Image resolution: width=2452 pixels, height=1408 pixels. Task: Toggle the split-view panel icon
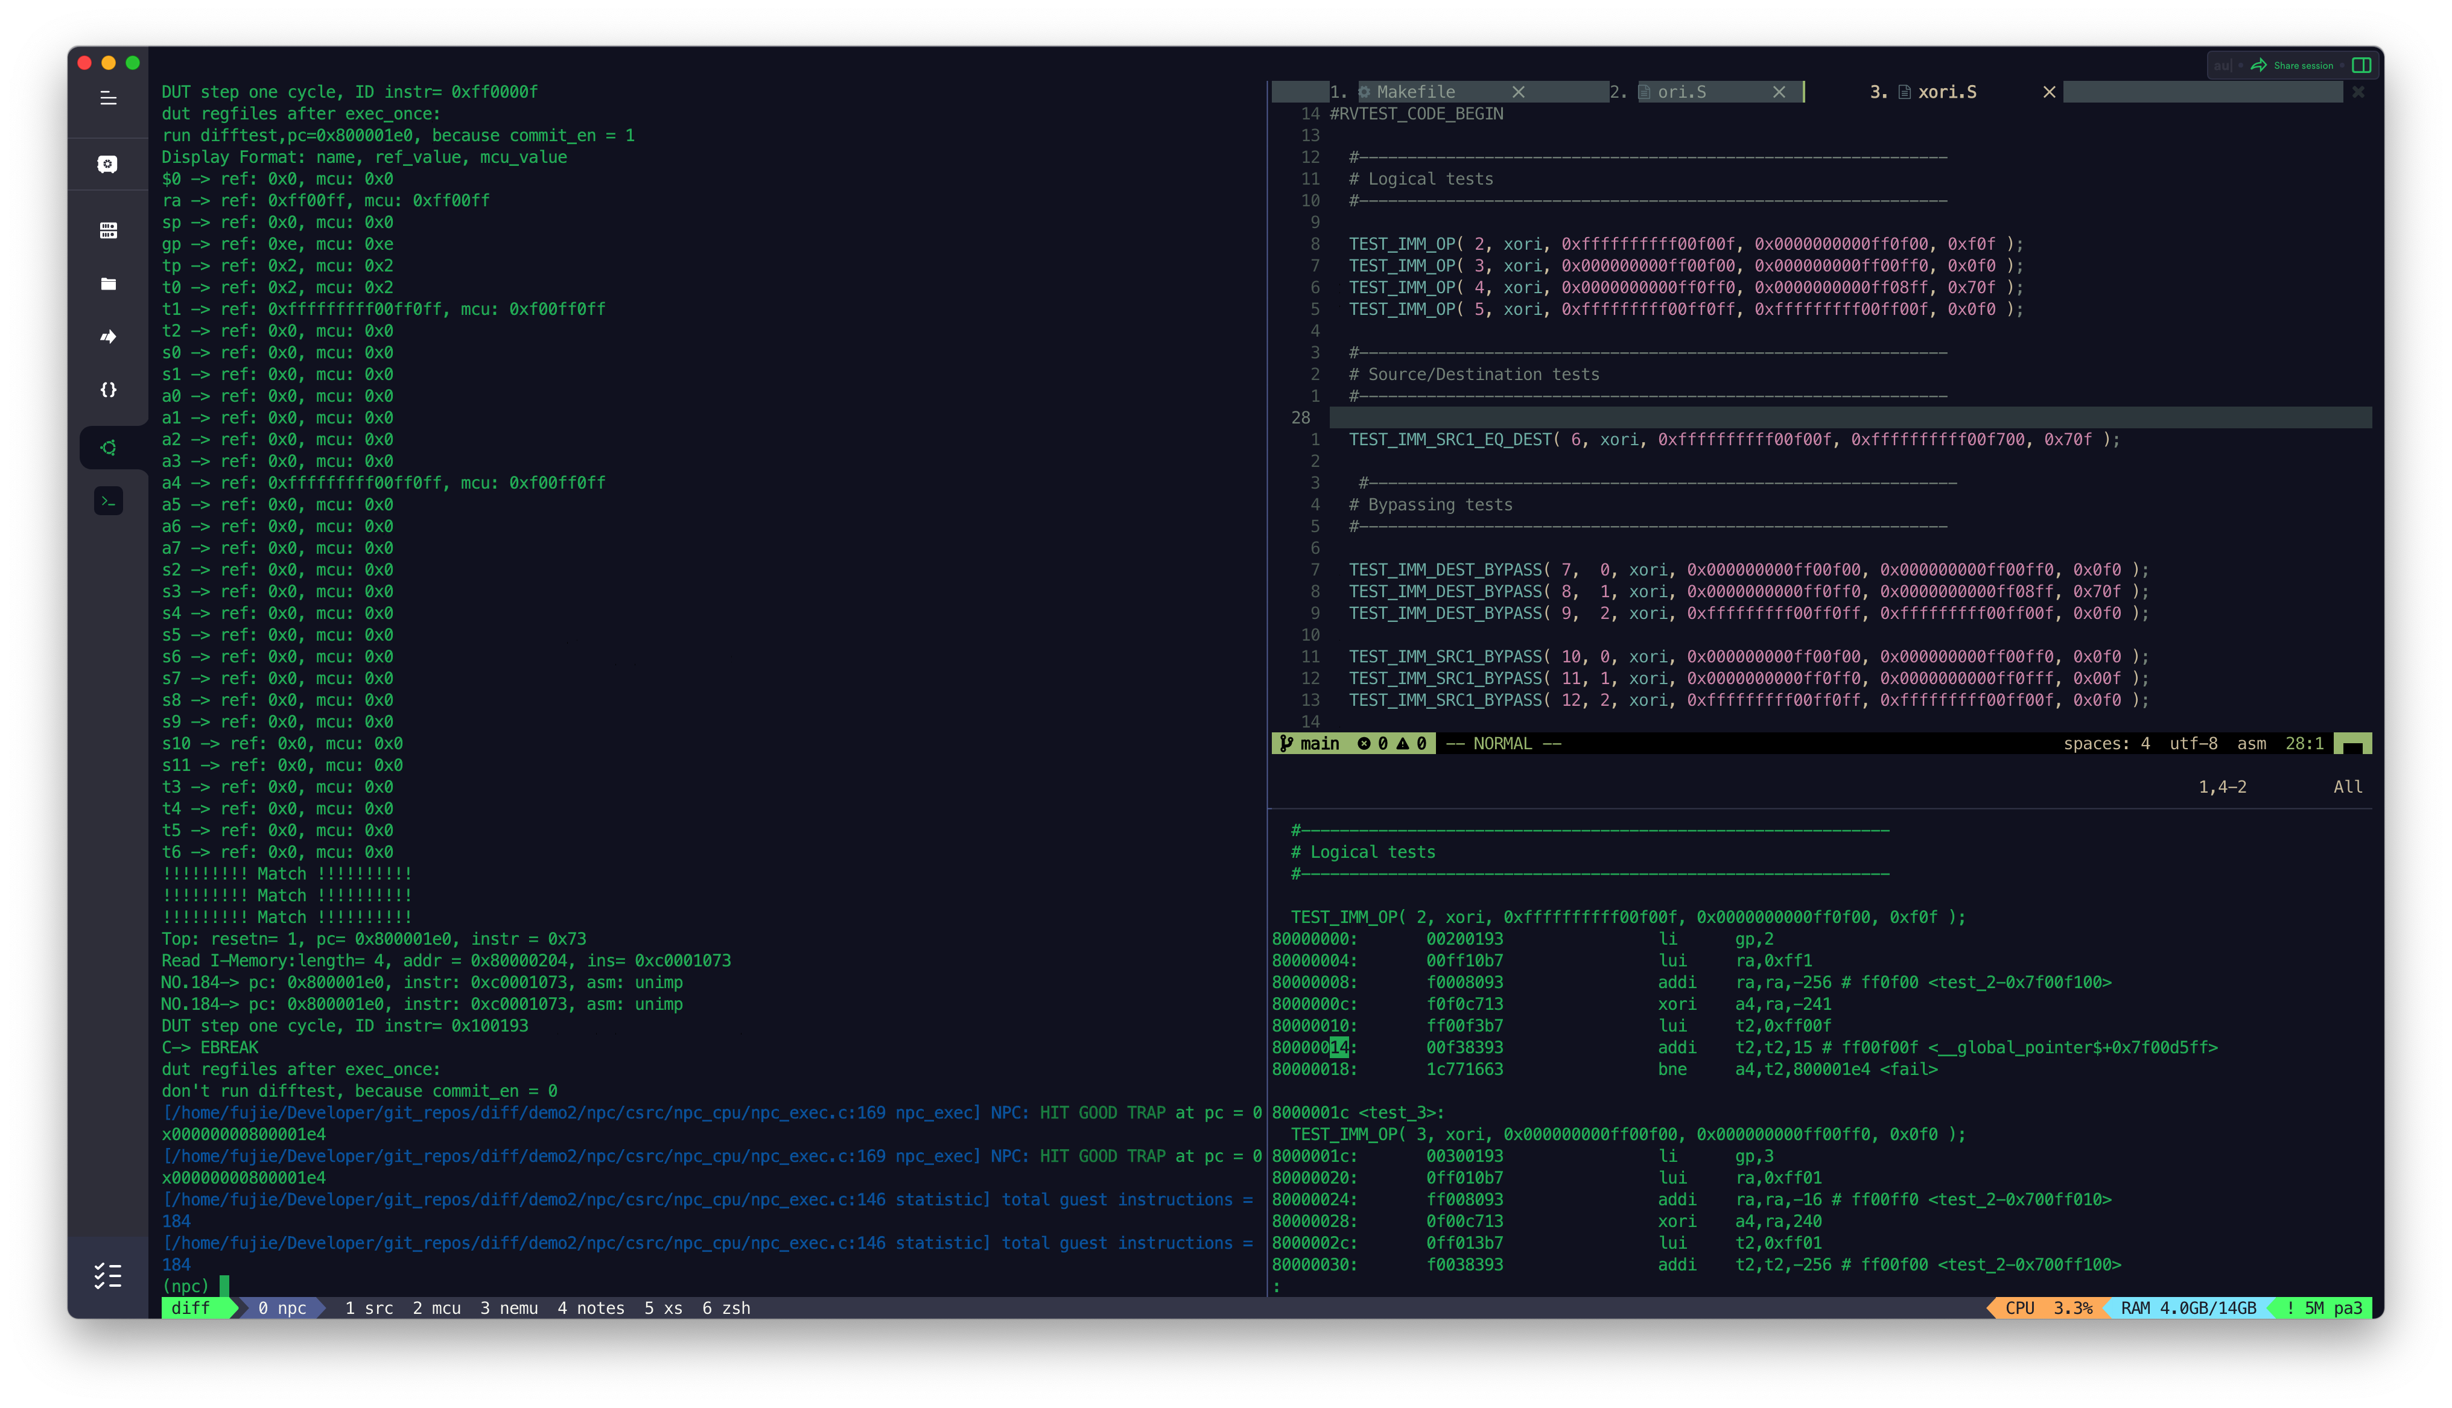(2361, 66)
